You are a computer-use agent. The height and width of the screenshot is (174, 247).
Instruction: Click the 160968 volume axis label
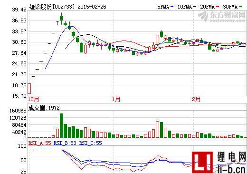[18, 111]
